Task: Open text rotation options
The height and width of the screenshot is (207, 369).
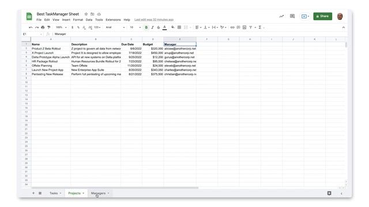Action: point(223,28)
